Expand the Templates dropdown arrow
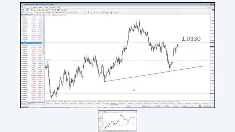The width and height of the screenshot is (235, 132). point(117,13)
